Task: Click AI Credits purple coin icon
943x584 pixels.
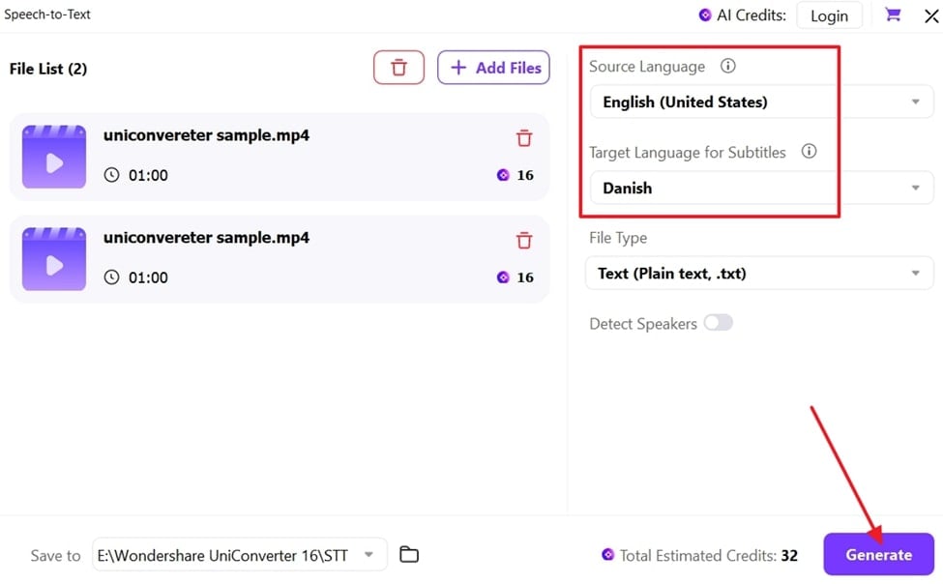Action: [x=704, y=15]
